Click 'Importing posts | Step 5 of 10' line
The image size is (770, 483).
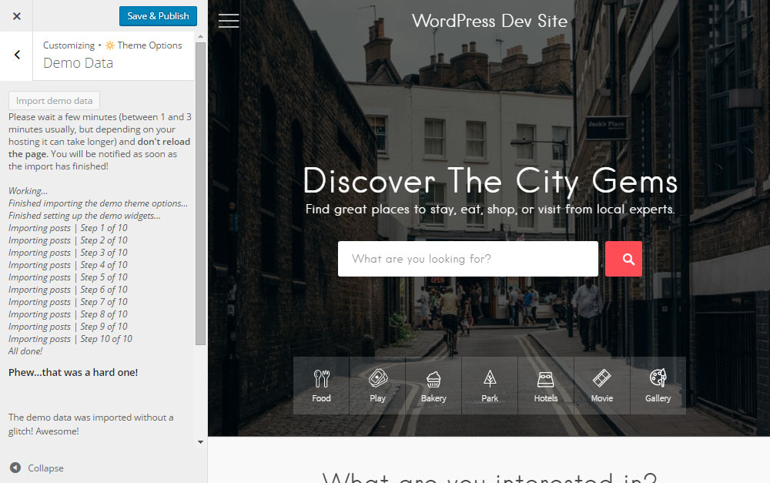(68, 277)
